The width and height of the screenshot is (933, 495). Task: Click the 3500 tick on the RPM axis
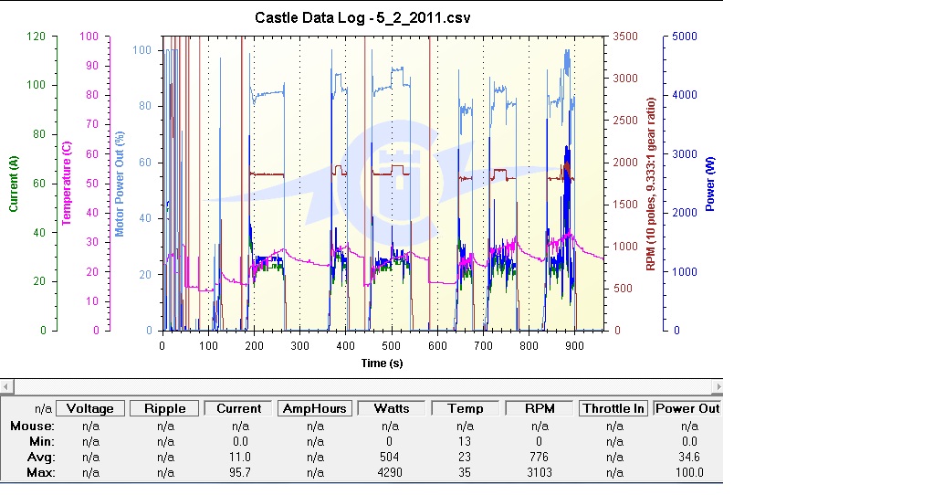point(624,37)
